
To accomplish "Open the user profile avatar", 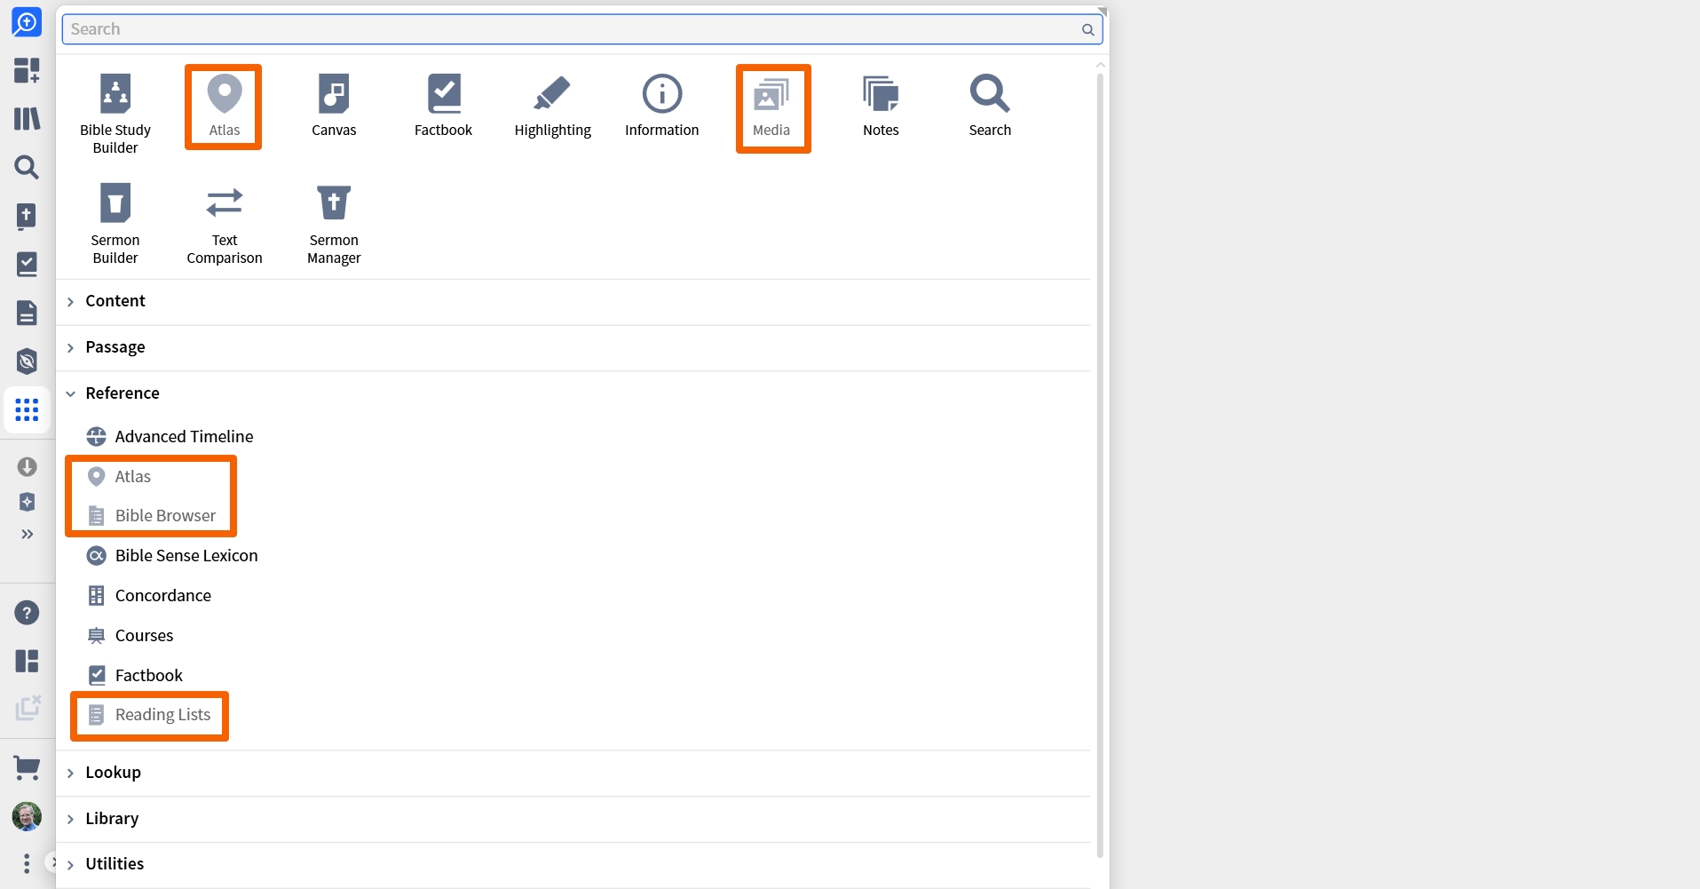I will pyautogui.click(x=27, y=816).
